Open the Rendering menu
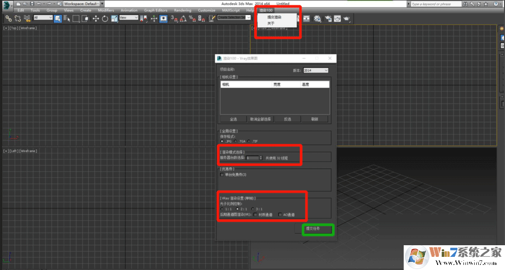This screenshot has height=270, width=505. click(183, 10)
